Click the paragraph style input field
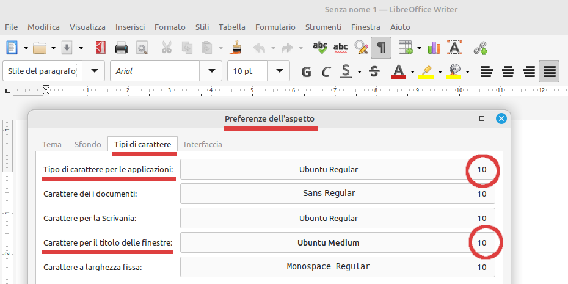The image size is (568, 284). pyautogui.click(x=43, y=71)
